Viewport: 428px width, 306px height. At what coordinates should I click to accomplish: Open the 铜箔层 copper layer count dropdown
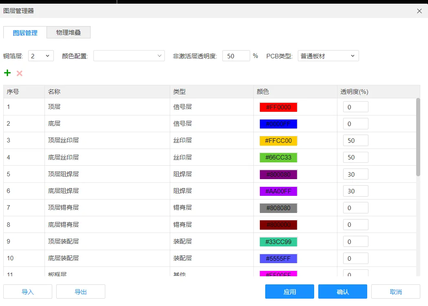(x=41, y=56)
